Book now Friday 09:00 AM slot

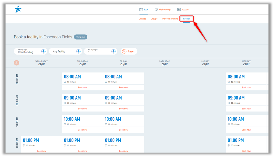123,109
